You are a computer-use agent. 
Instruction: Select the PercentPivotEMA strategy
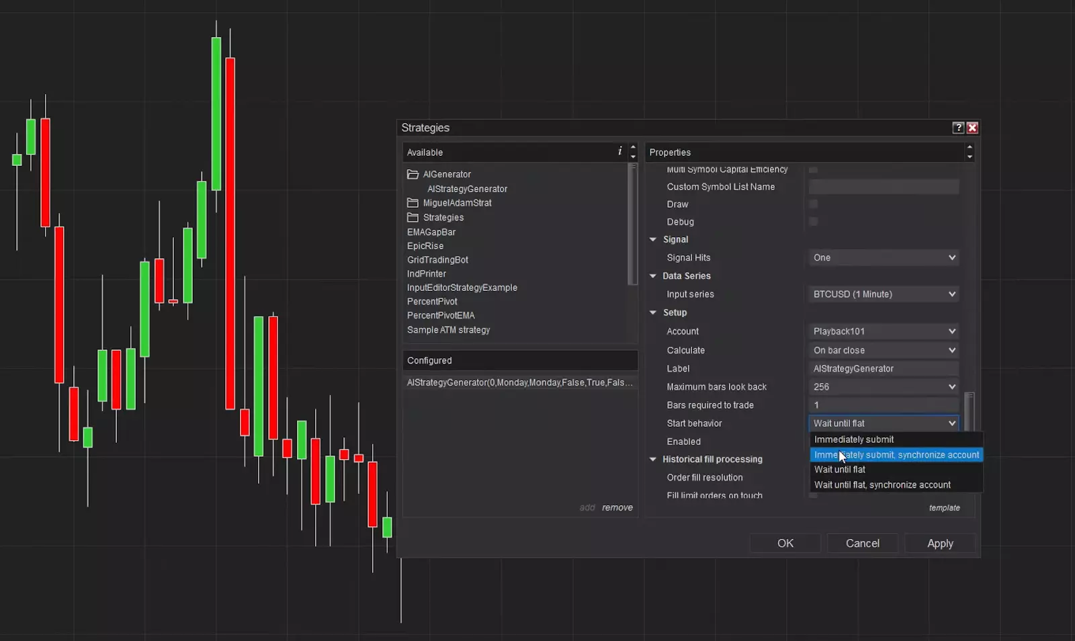tap(441, 315)
